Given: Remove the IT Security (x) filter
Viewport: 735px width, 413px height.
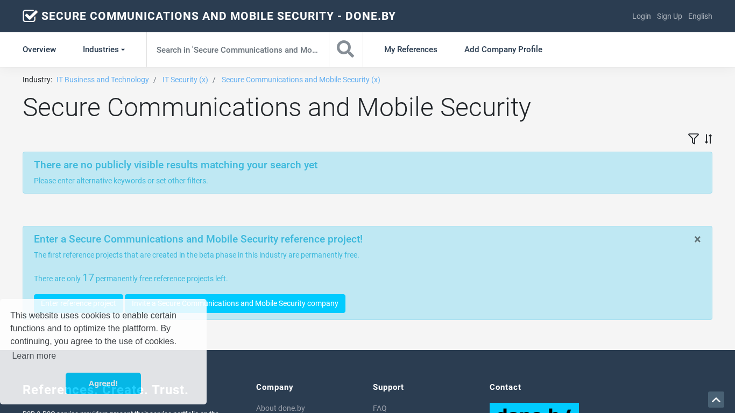Looking at the screenshot, I should point(185,80).
